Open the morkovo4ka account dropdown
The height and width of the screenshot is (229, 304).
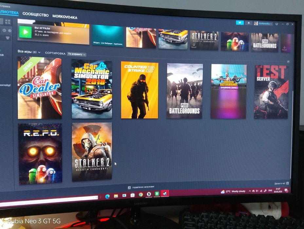click(265, 24)
